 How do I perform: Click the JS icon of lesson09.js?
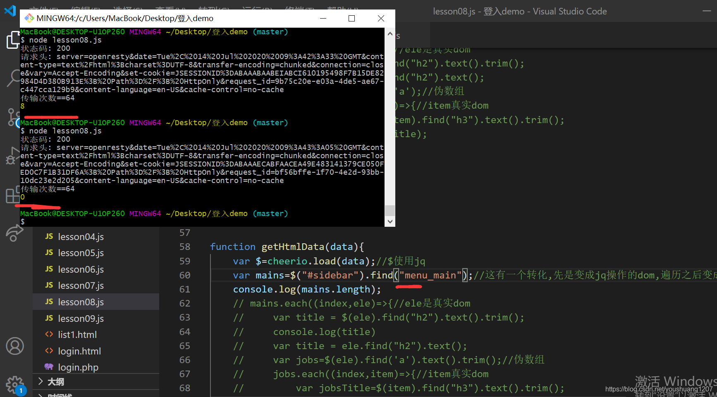pos(49,318)
